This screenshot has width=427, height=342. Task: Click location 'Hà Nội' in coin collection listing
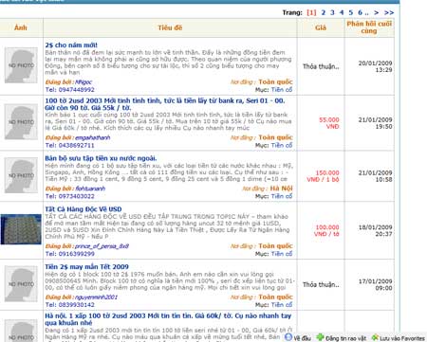281,189
